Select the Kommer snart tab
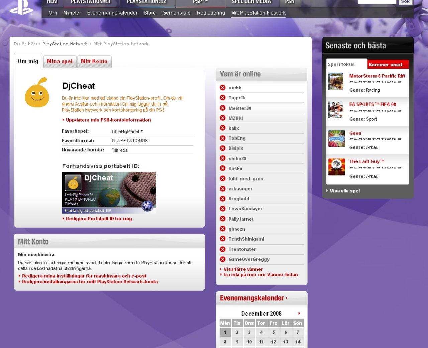This screenshot has height=348, width=428. coord(386,65)
